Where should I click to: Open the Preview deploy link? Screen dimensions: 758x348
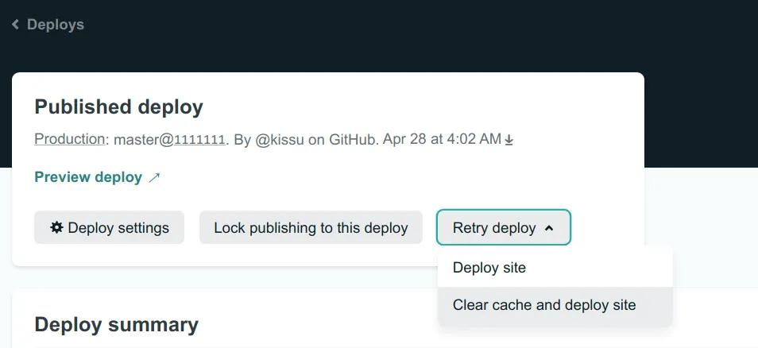88,177
